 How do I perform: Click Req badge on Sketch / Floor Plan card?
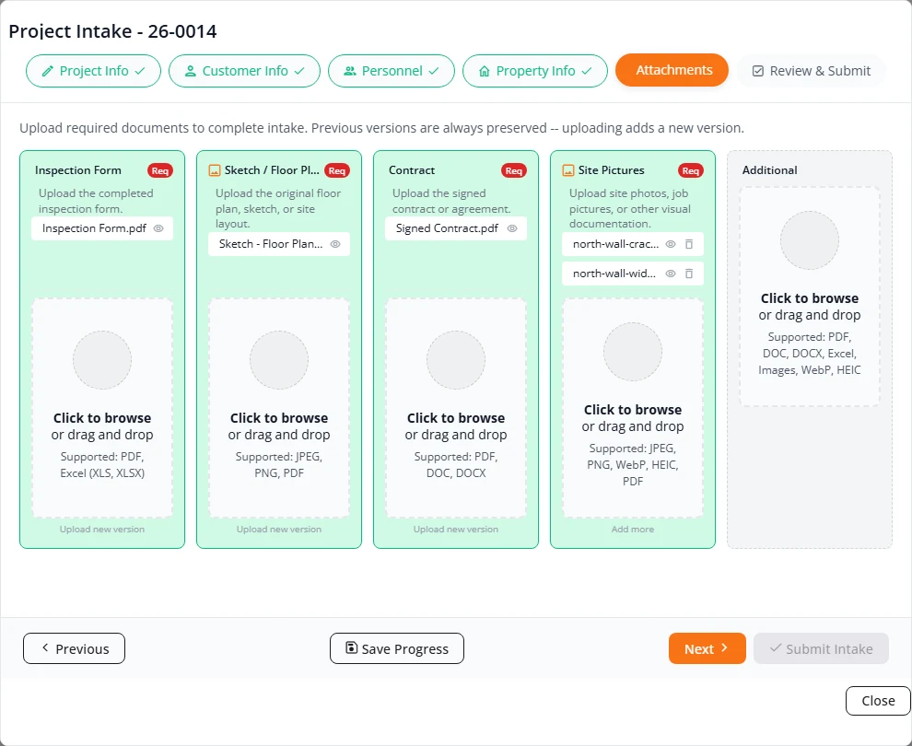[337, 170]
